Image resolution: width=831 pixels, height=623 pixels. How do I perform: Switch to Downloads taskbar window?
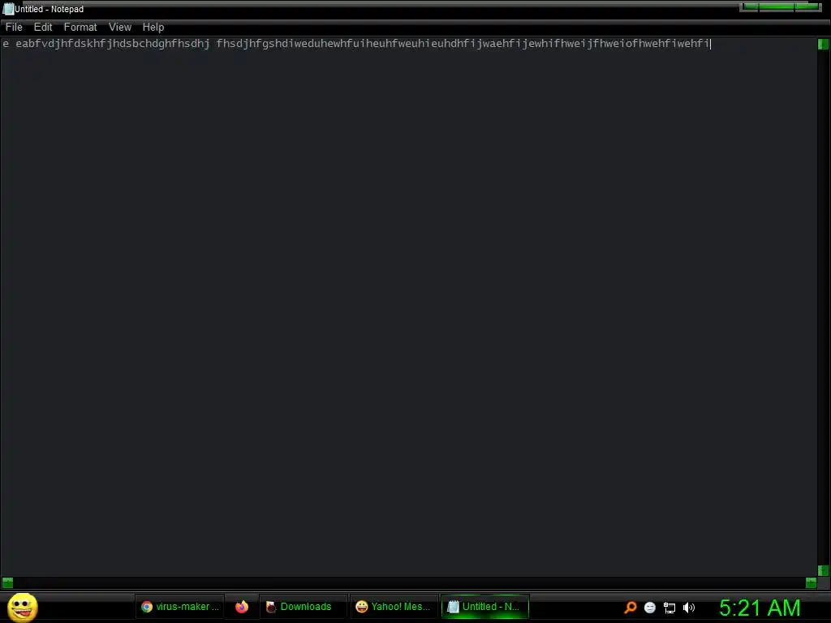point(304,607)
